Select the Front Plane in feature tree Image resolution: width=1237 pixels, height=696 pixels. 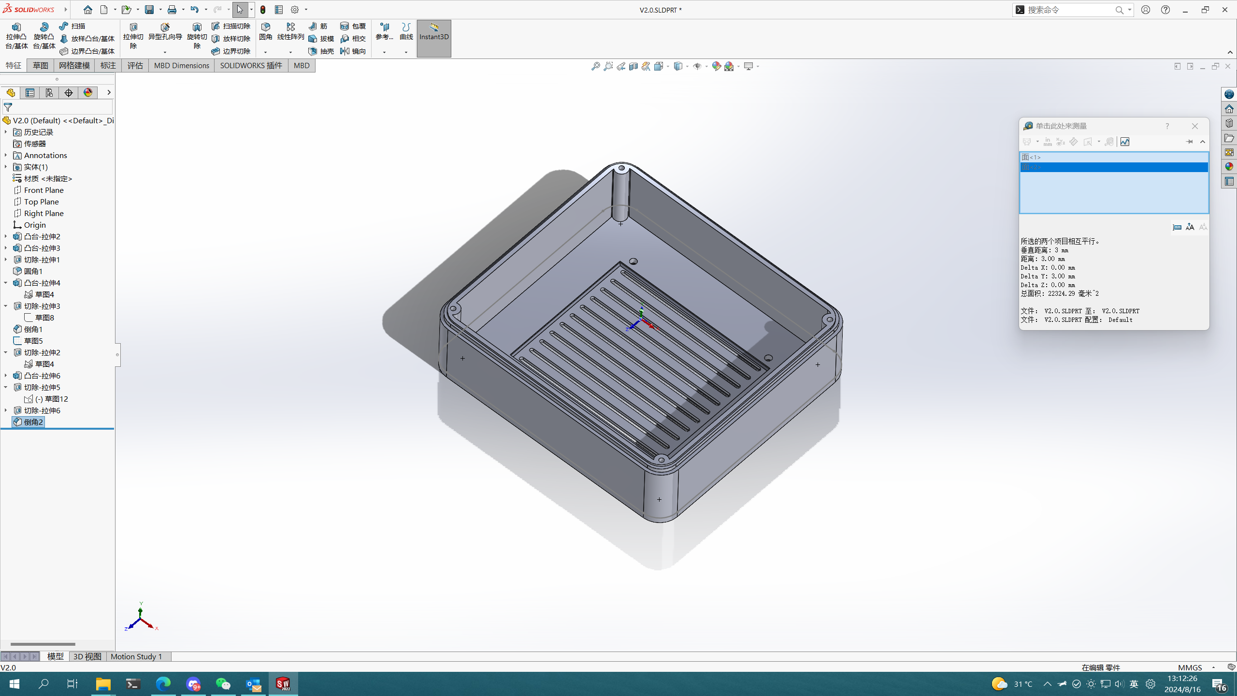[x=43, y=190]
